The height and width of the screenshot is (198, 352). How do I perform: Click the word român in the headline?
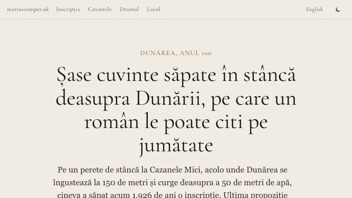(112, 121)
